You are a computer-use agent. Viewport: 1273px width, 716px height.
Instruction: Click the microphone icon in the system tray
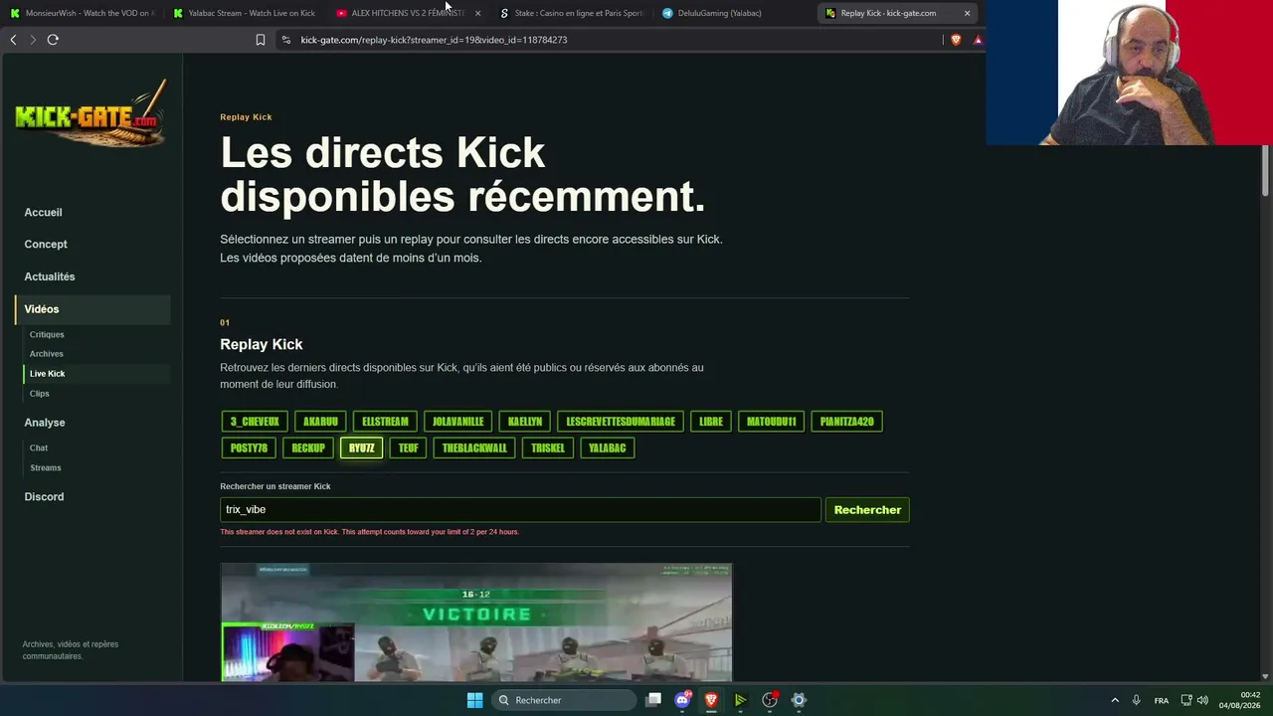tap(1136, 700)
